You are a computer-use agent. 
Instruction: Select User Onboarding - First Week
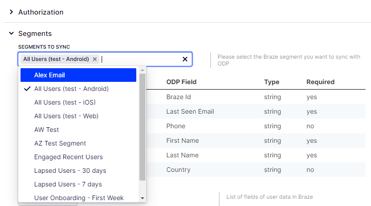[79, 198]
